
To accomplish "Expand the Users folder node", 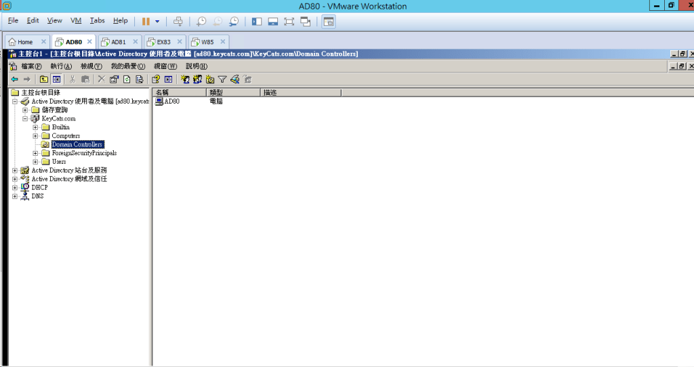I will [35, 162].
